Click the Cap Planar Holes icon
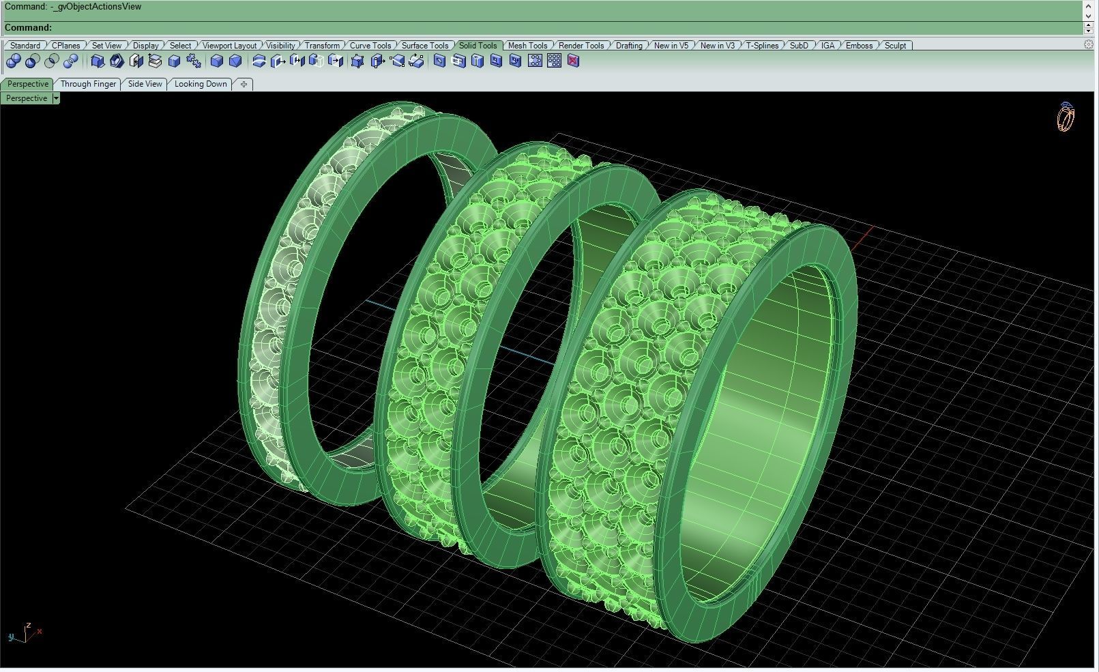 coord(136,61)
